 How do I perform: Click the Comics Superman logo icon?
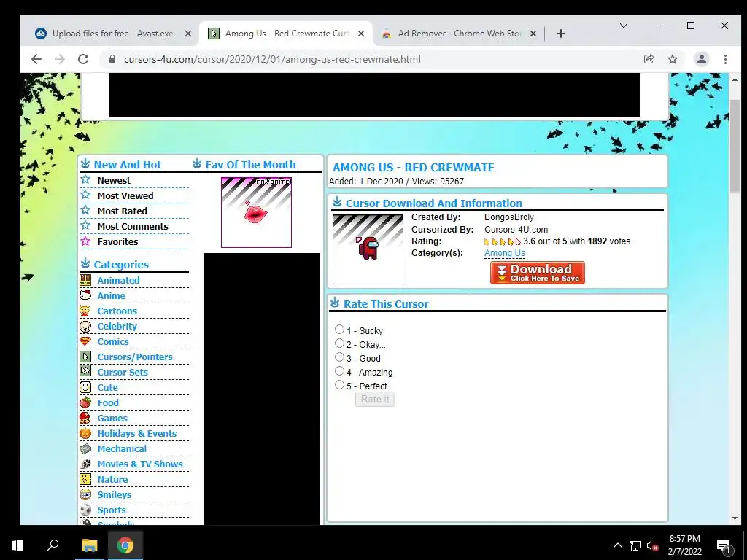(85, 341)
